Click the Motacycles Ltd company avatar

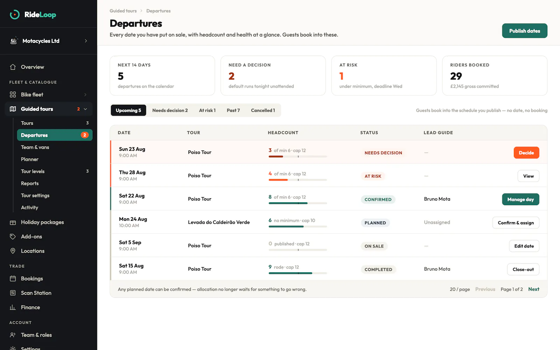coord(14,41)
